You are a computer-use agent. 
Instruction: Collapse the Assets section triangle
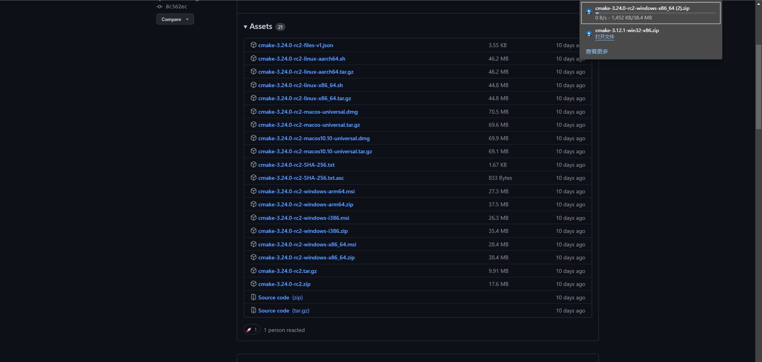click(246, 27)
